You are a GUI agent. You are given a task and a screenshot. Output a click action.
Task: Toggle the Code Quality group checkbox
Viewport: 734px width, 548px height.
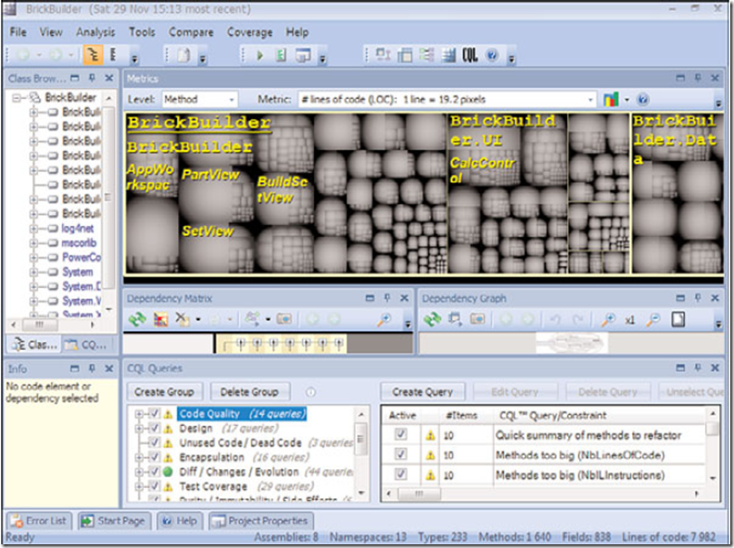coord(154,414)
